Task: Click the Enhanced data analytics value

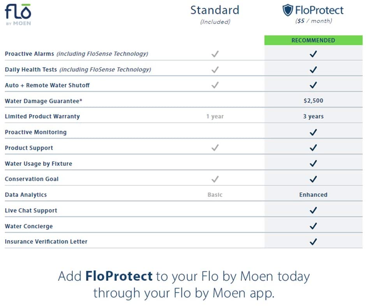Action: [313, 195]
